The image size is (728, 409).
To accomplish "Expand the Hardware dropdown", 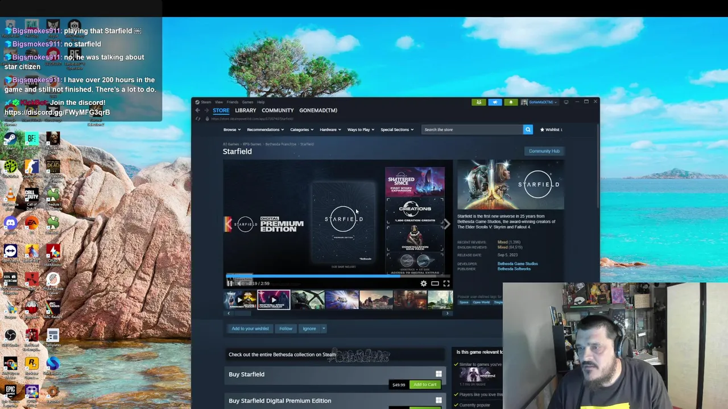I will [330, 130].
